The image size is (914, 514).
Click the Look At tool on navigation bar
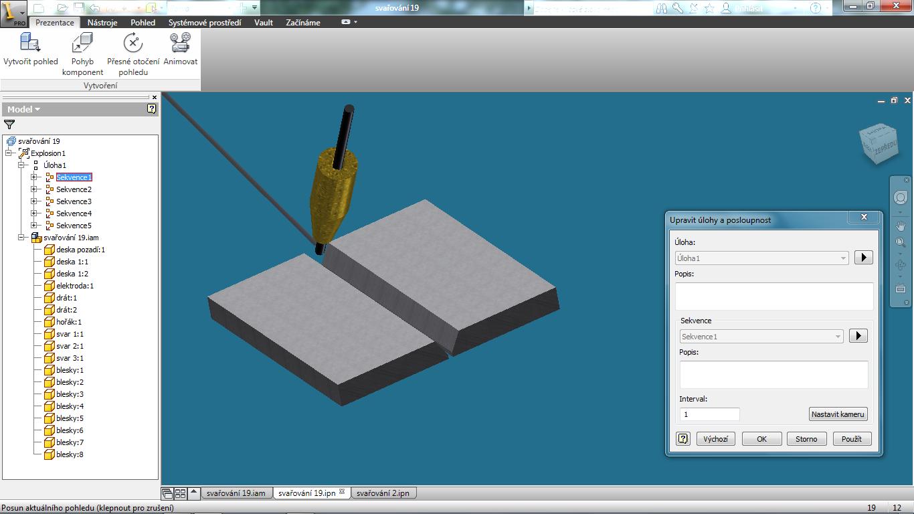coord(901,289)
